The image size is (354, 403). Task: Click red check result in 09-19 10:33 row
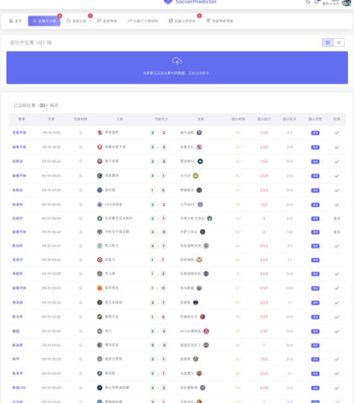coord(337,147)
